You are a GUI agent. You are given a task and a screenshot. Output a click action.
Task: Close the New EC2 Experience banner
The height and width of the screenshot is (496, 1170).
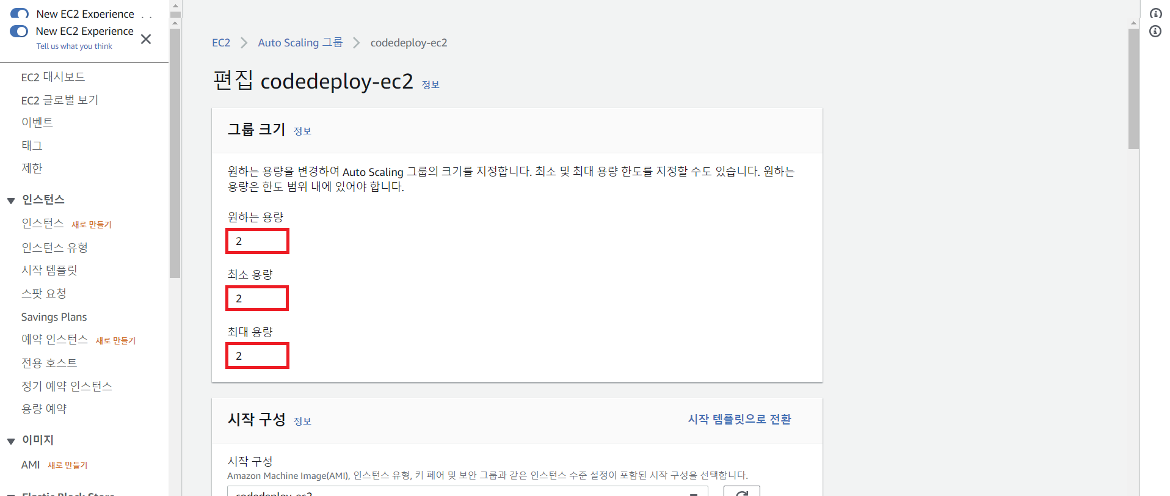coord(146,39)
